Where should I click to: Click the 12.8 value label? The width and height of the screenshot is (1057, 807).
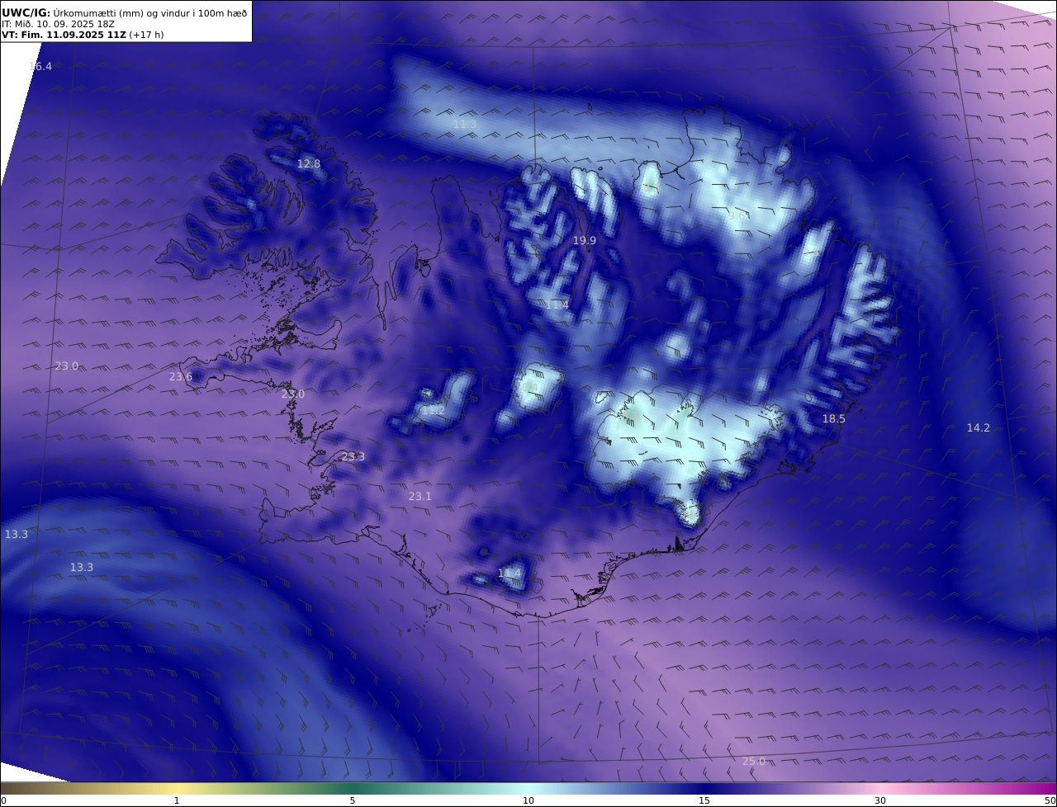click(x=308, y=163)
